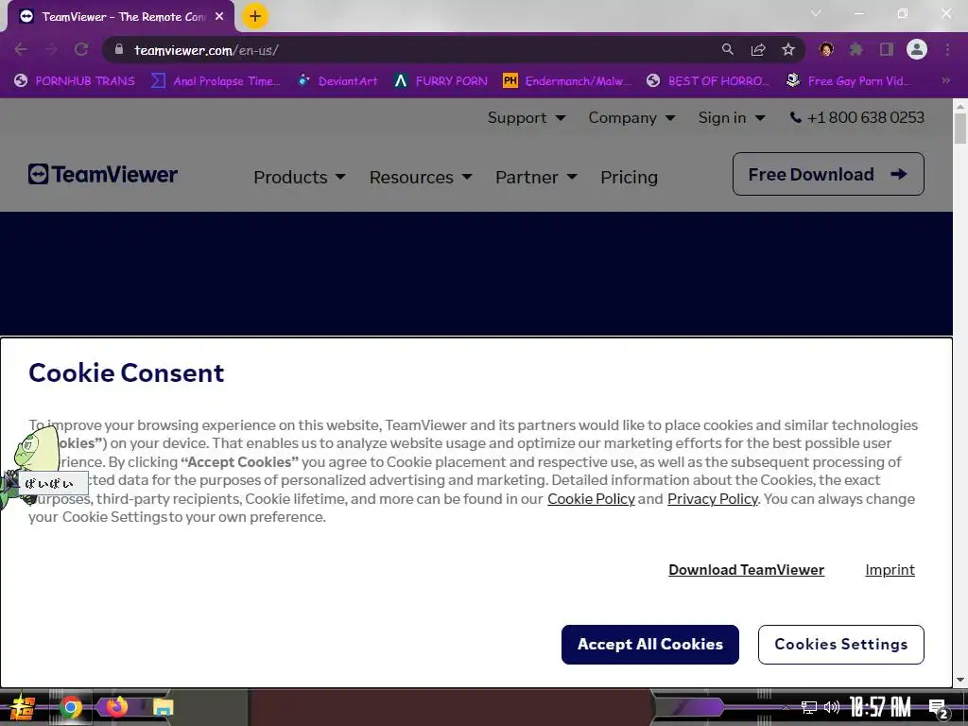Expand the Sign in dropdown
This screenshot has height=726, width=968.
click(732, 117)
